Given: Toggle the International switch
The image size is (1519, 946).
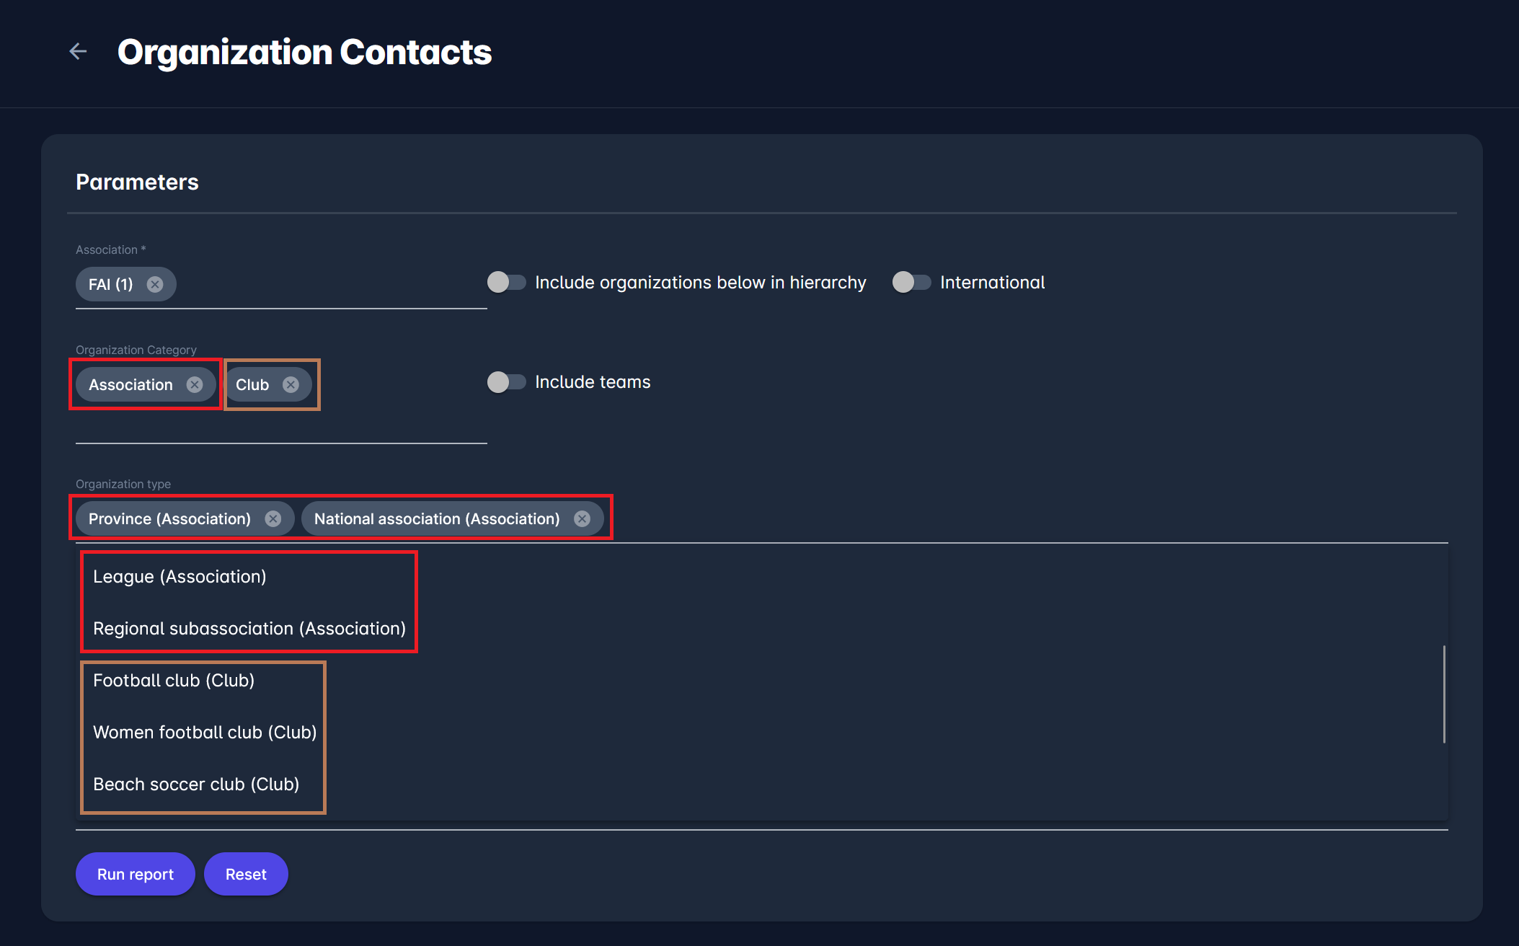Looking at the screenshot, I should (911, 282).
